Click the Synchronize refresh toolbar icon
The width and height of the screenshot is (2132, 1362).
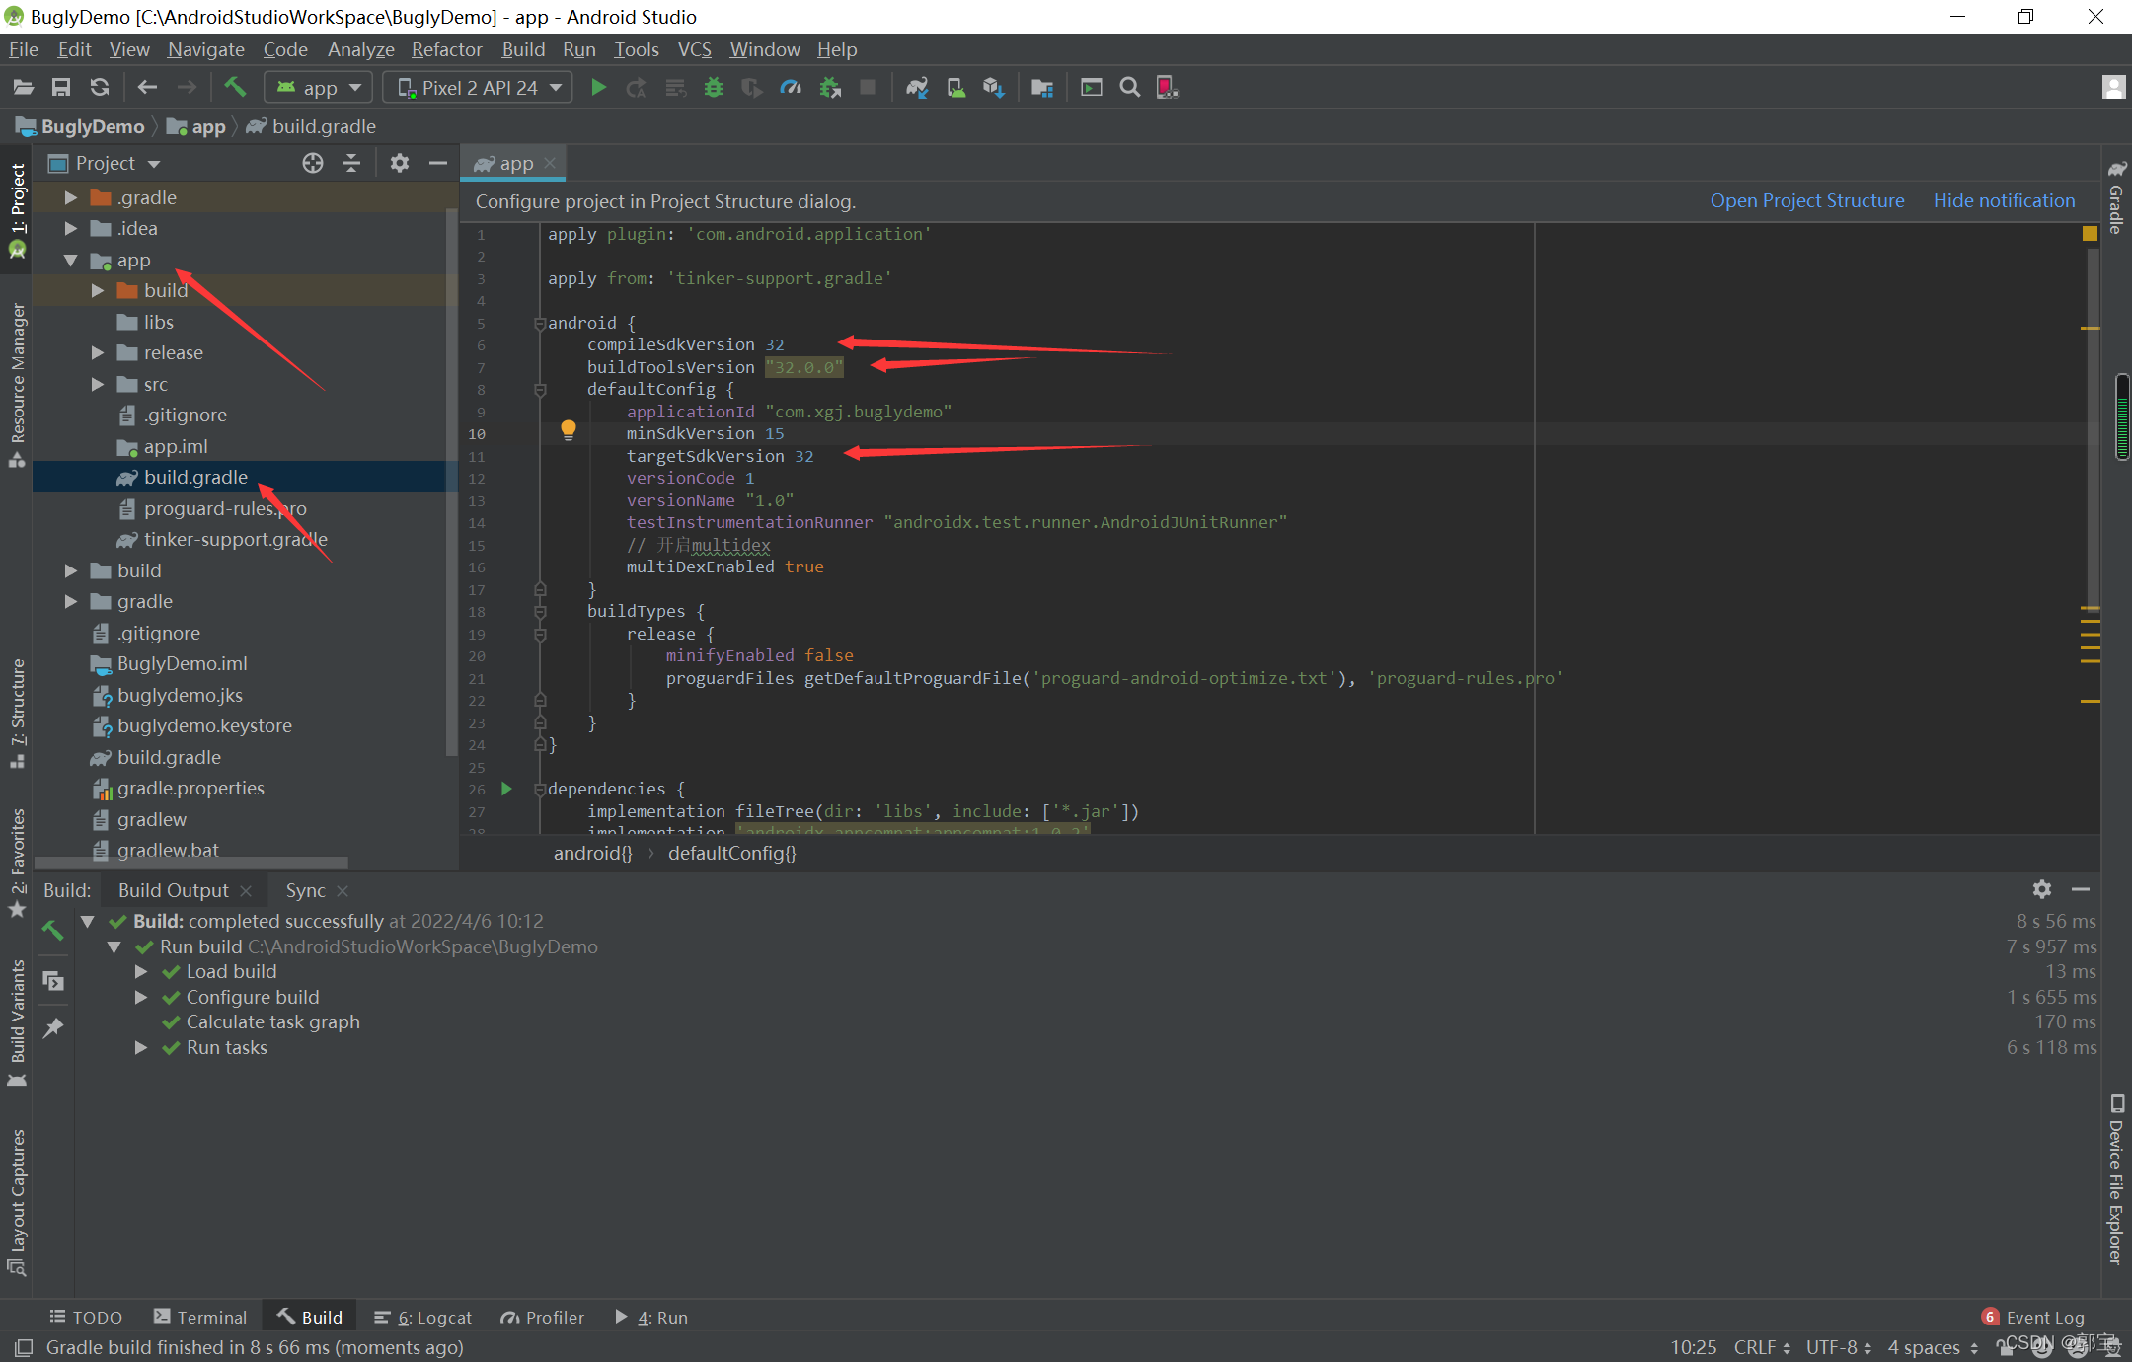[x=100, y=88]
